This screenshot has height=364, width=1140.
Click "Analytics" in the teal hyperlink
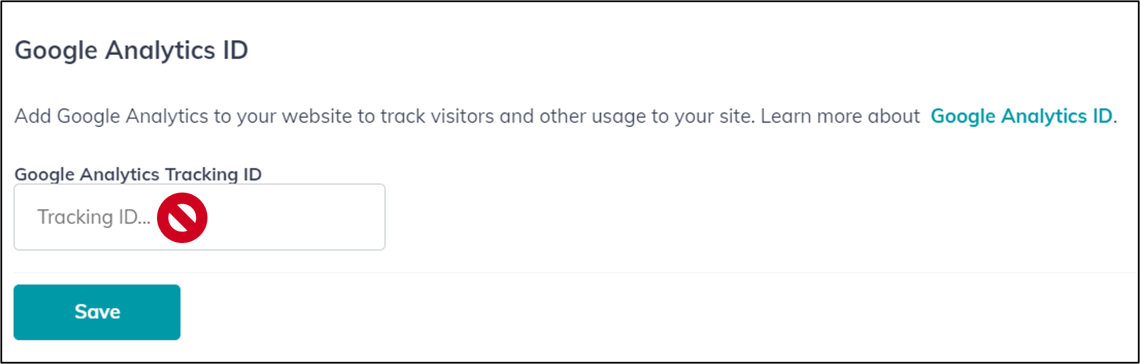click(1043, 116)
